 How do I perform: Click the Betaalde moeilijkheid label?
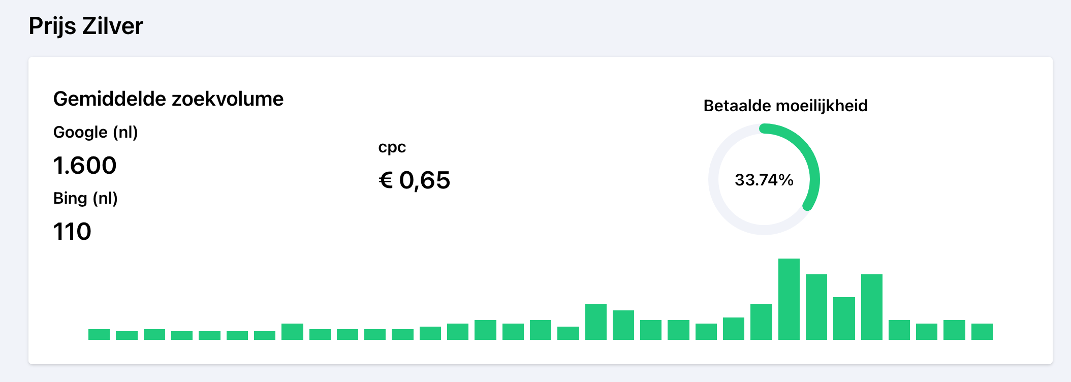pos(785,106)
